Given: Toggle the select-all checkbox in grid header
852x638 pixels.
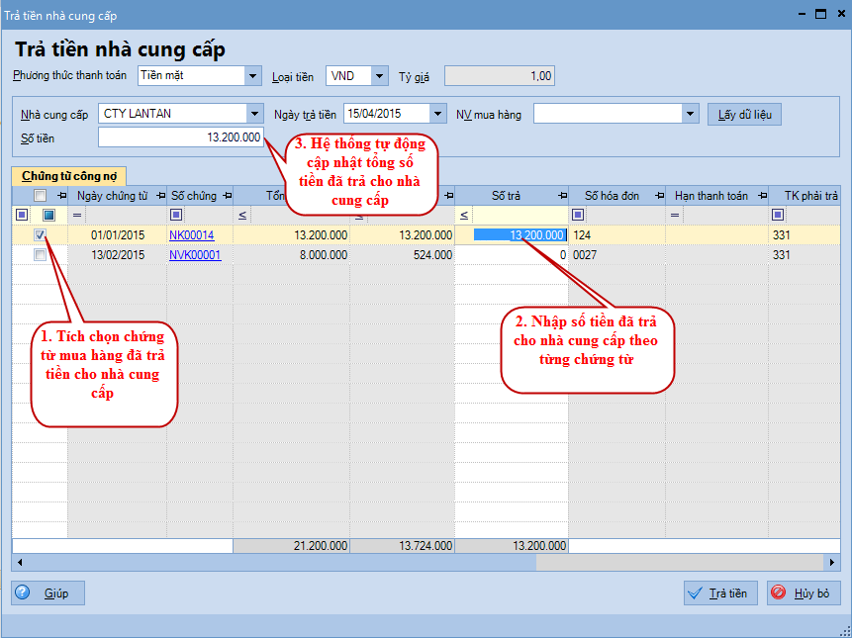Looking at the screenshot, I should tap(40, 196).
